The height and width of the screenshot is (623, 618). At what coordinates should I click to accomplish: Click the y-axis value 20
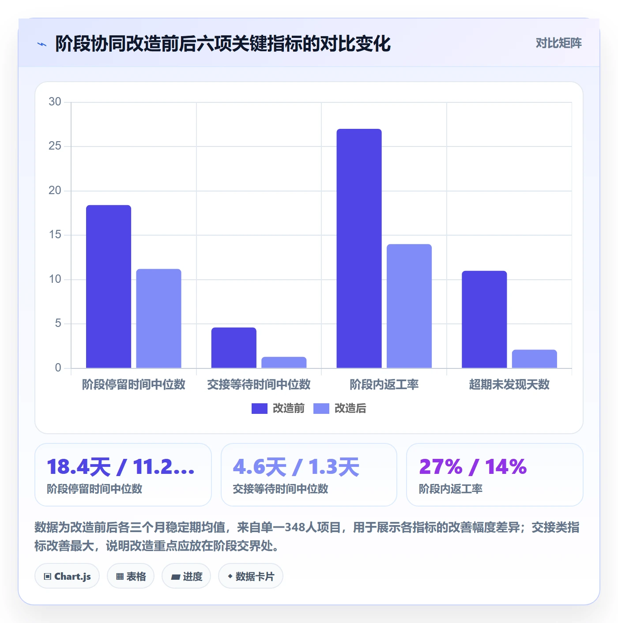pyautogui.click(x=55, y=191)
